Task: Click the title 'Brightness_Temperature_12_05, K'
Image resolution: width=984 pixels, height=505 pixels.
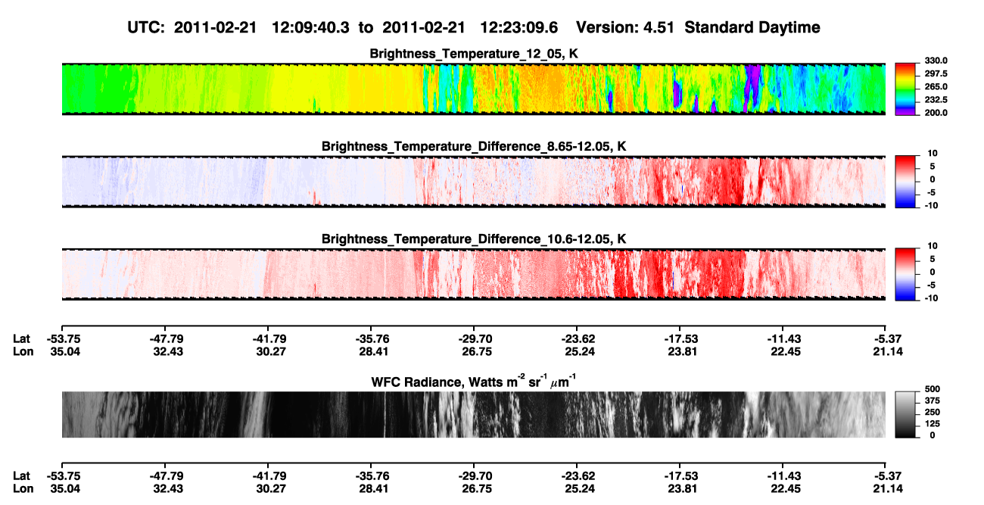Action: (474, 54)
